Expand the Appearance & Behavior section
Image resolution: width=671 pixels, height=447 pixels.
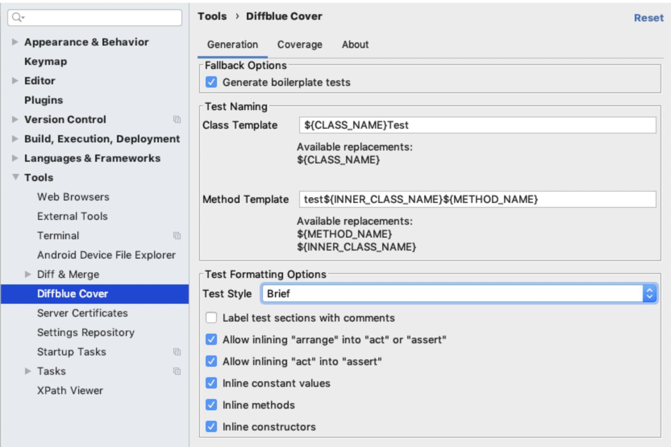[x=15, y=42]
